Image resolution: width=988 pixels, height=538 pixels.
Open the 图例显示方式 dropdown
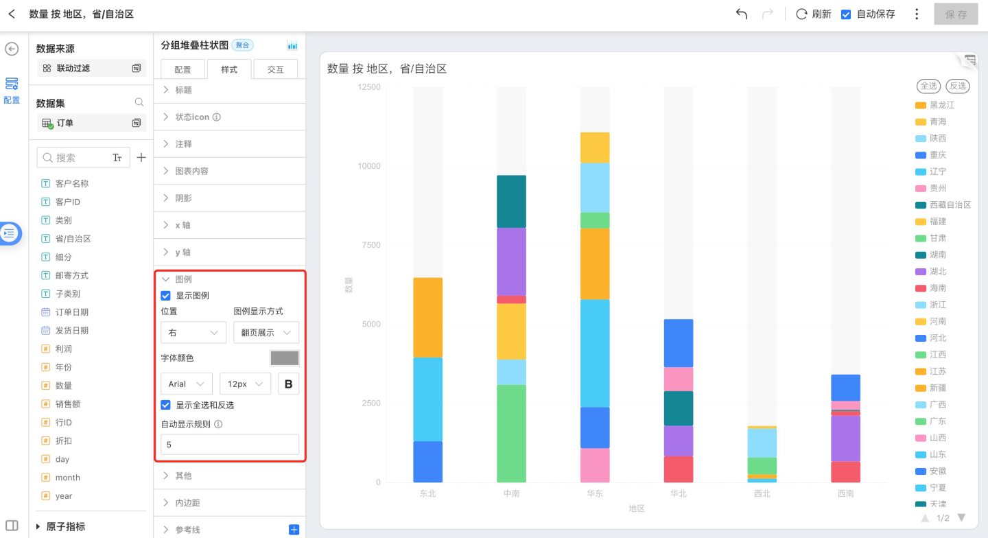click(266, 332)
